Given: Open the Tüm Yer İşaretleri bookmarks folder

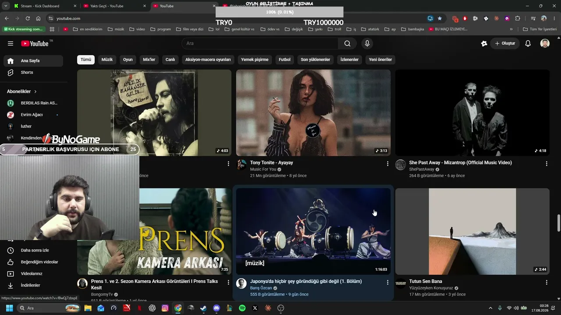Looking at the screenshot, I should [540, 29].
